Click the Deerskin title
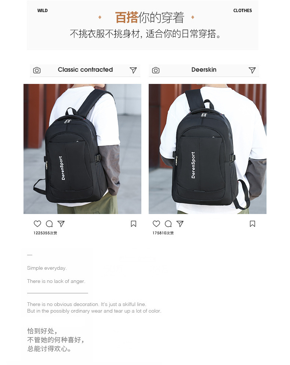 click(x=204, y=70)
